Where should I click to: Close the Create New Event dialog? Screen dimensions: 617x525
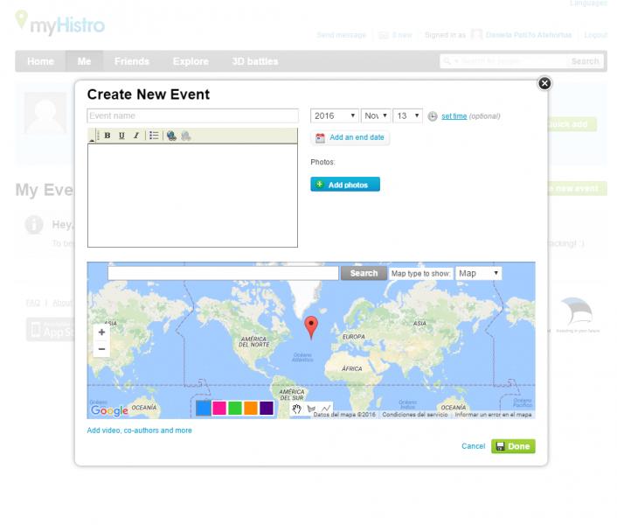[x=544, y=83]
